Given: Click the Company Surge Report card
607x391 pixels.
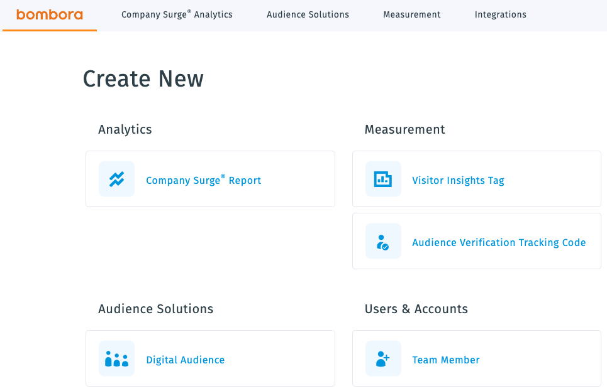Looking at the screenshot, I should click(x=210, y=179).
